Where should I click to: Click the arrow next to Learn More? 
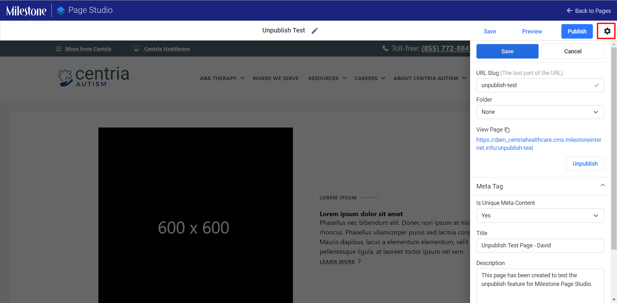click(x=359, y=261)
